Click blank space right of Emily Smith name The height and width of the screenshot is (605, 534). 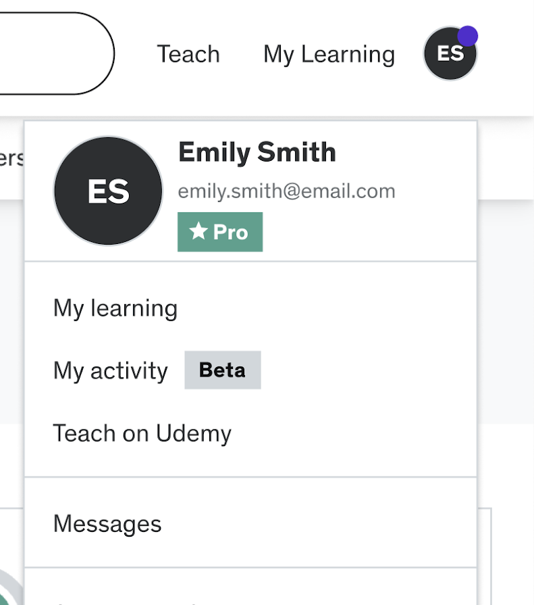(405, 153)
